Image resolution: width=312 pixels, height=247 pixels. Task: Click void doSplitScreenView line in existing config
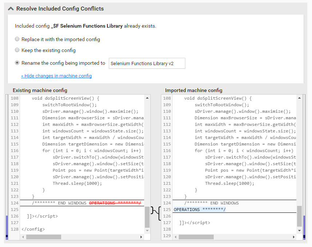(x=66, y=98)
